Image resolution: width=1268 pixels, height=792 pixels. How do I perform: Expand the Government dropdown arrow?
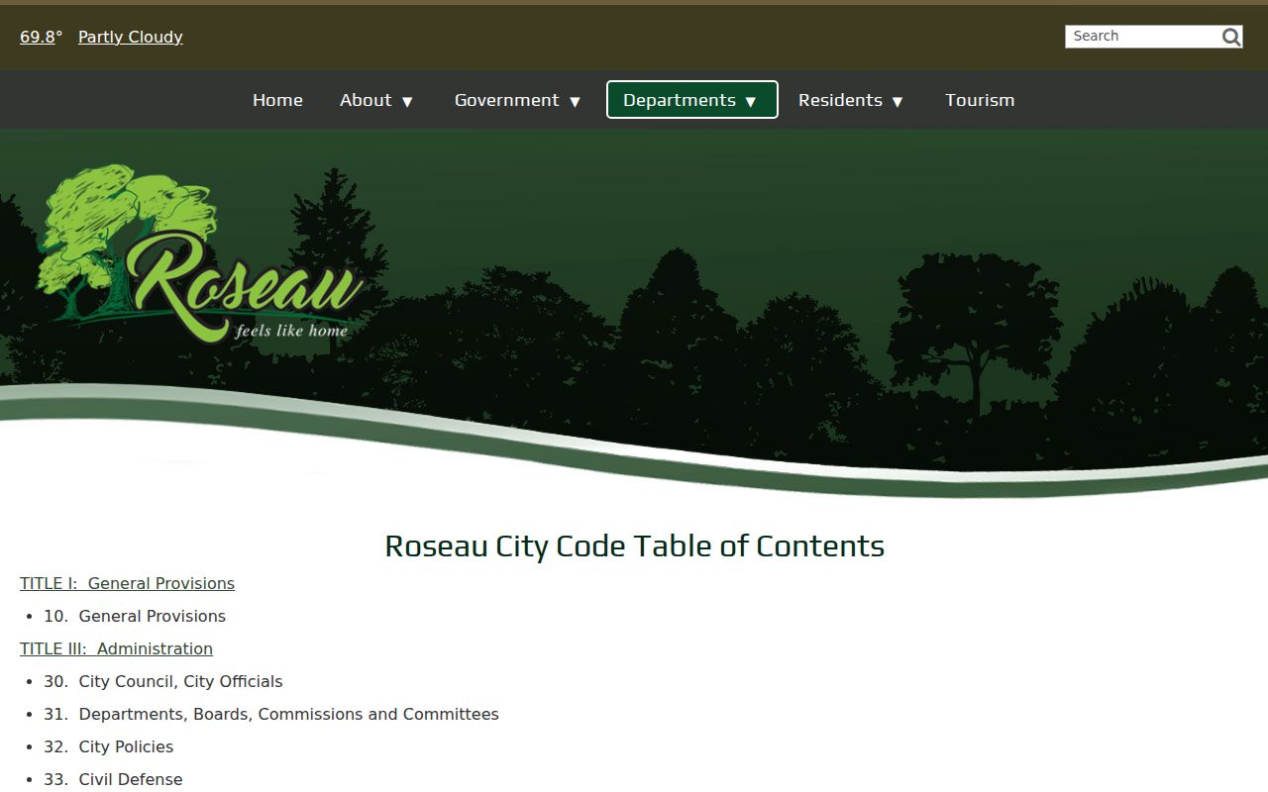pos(575,101)
